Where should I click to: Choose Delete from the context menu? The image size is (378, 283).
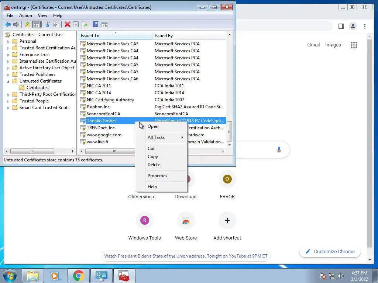coord(161,165)
